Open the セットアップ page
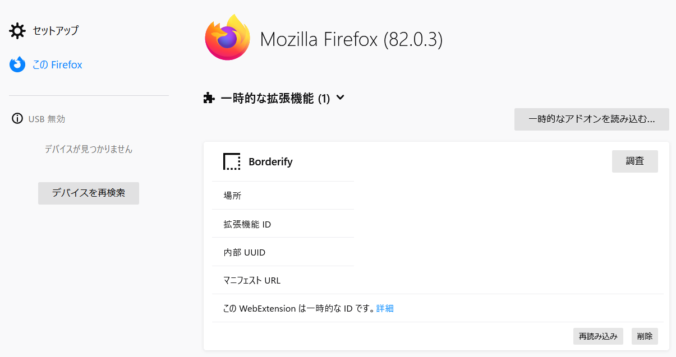 (55, 31)
